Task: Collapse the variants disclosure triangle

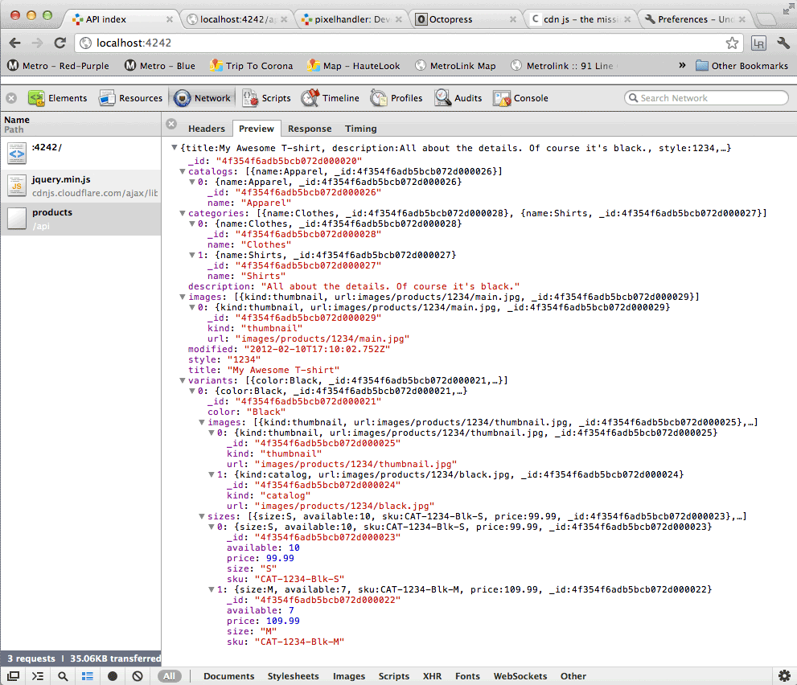Action: 182,380
